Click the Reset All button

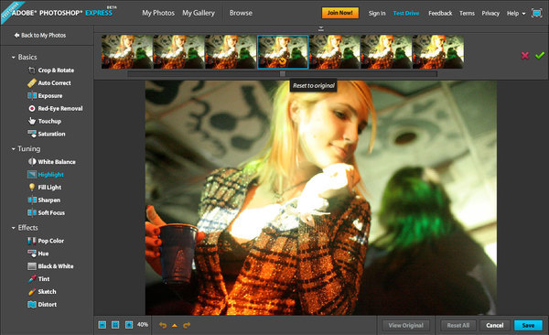click(458, 325)
